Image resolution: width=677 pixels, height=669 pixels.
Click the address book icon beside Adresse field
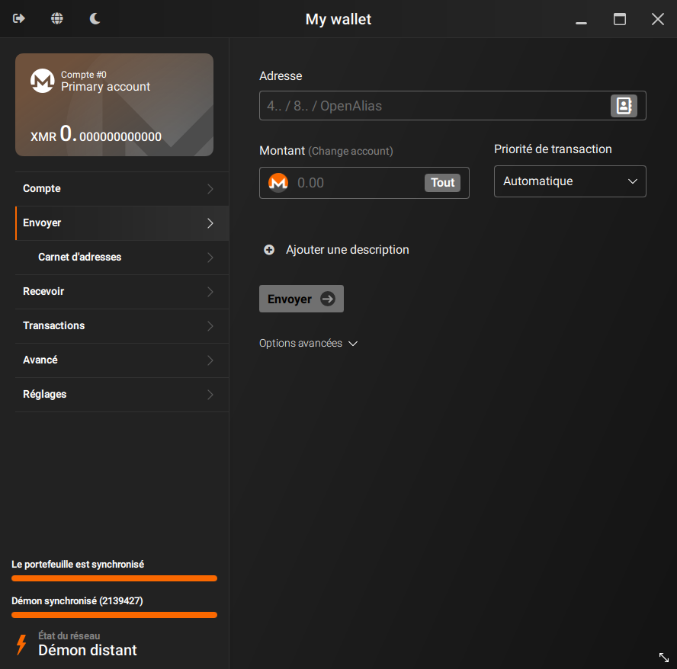pyautogui.click(x=624, y=105)
